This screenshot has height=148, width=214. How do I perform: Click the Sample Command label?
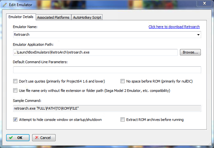click(27, 101)
